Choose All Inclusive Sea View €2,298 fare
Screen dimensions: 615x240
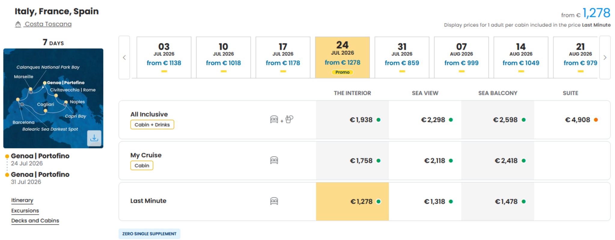click(425, 120)
